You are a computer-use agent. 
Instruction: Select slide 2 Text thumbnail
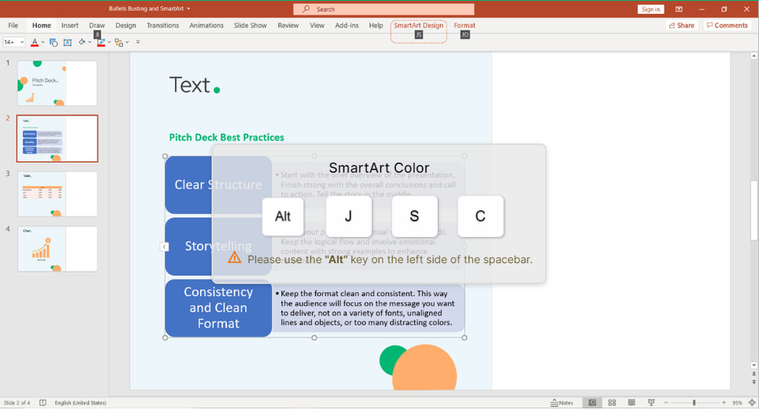click(x=58, y=139)
